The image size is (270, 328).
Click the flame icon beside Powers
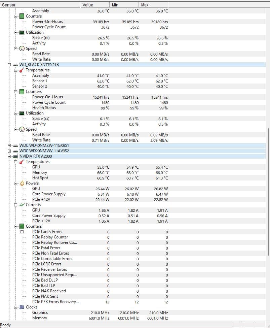[22, 183]
